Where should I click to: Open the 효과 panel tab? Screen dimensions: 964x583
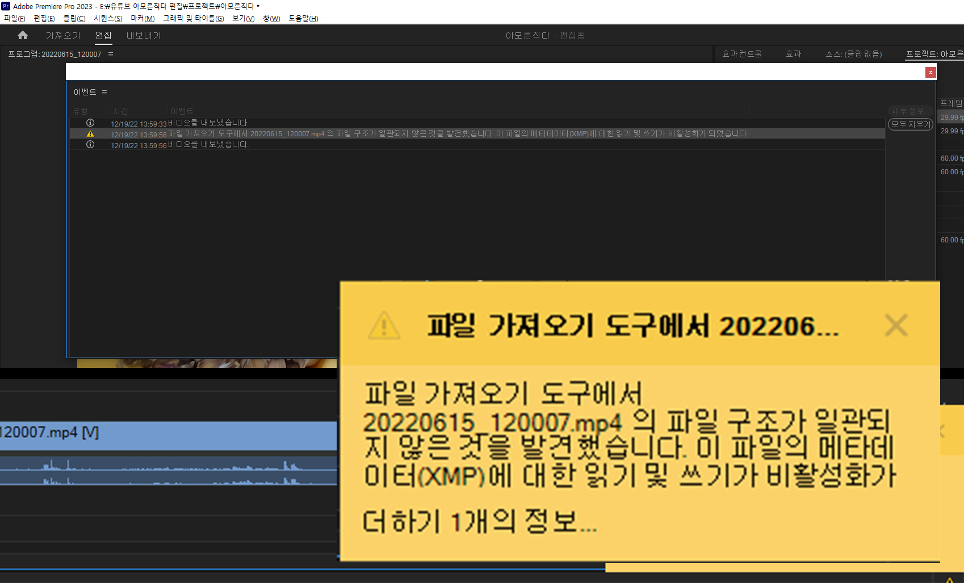tap(793, 54)
